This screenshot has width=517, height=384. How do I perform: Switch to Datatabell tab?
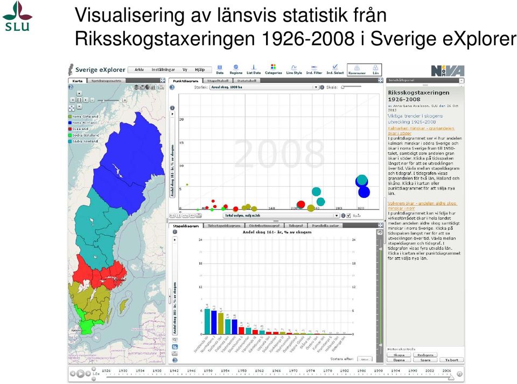coord(247,80)
